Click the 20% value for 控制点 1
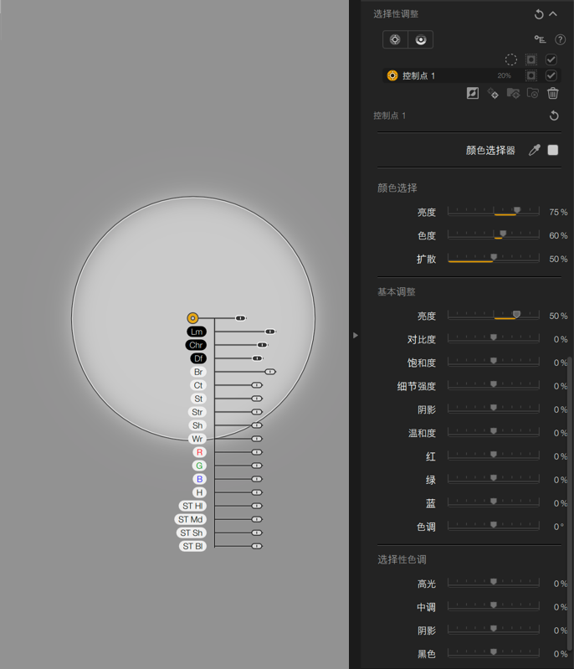574x669 pixels. pos(504,75)
